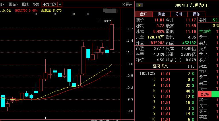Click the stock title 000413 东旭光电
This screenshot has width=219, height=121.
pos(191,5)
